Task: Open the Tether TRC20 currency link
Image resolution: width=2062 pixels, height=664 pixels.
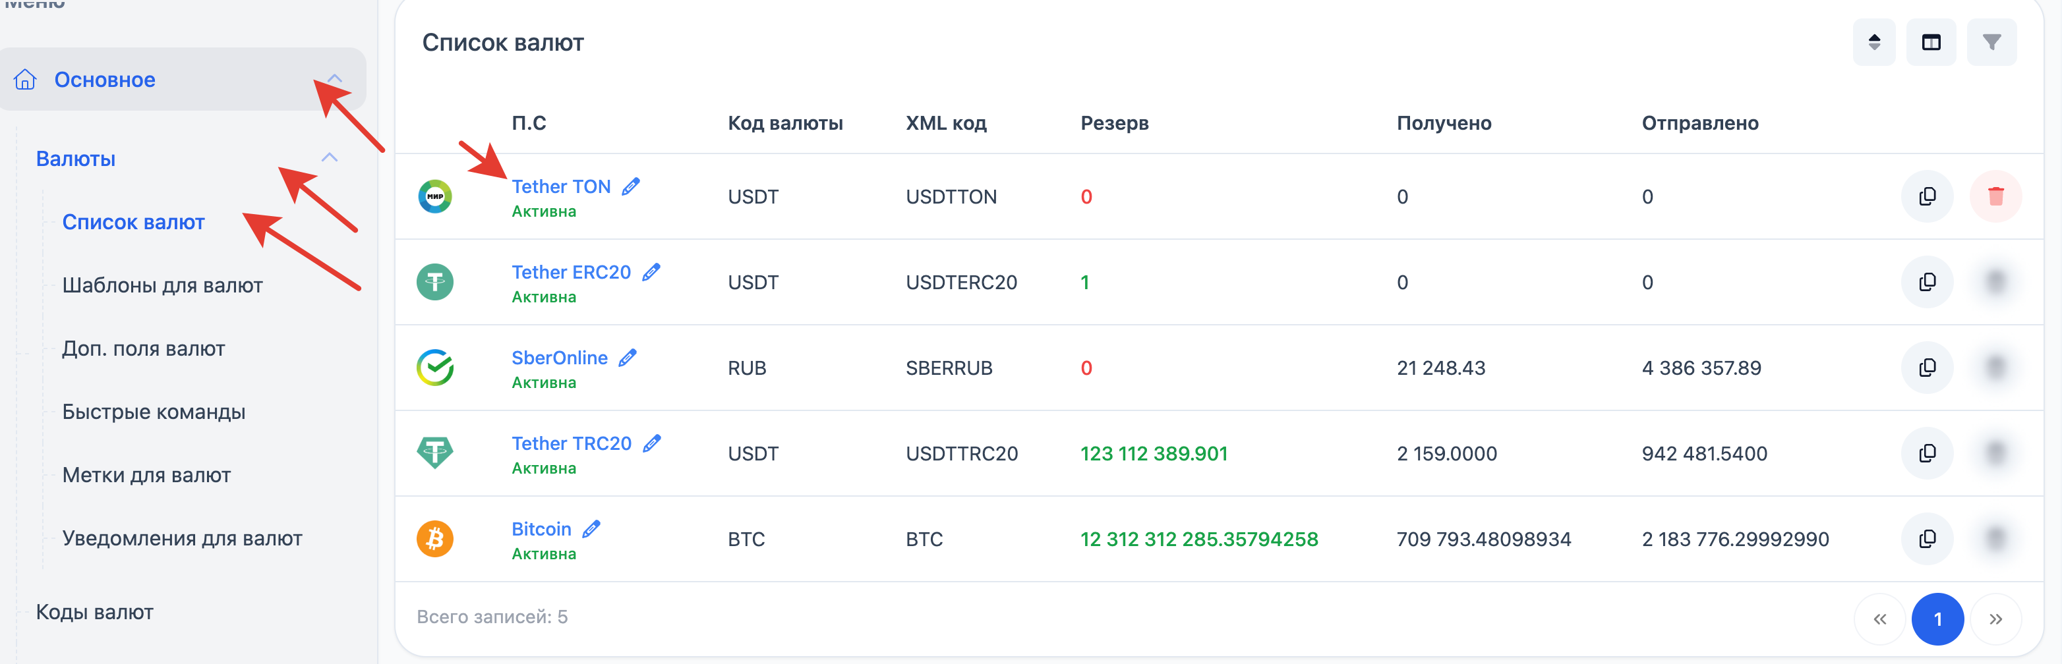Action: pos(572,443)
